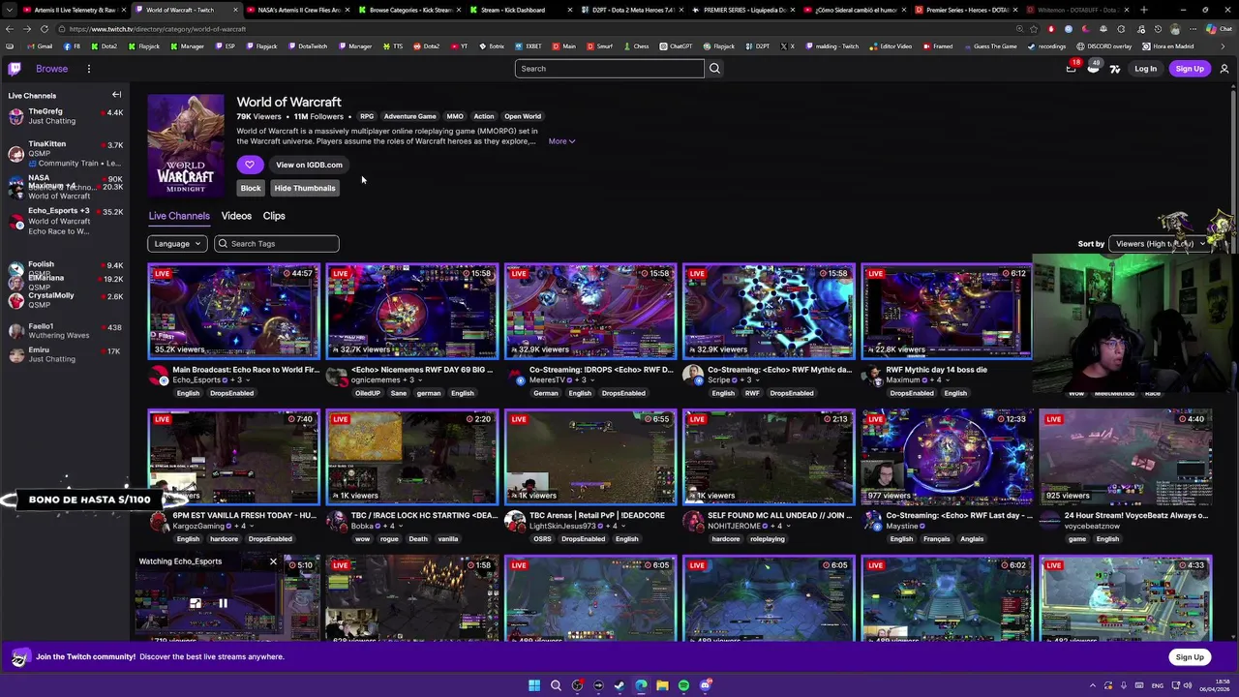Click the World of Warcraft box art
The image size is (1239, 697).
pyautogui.click(x=185, y=145)
